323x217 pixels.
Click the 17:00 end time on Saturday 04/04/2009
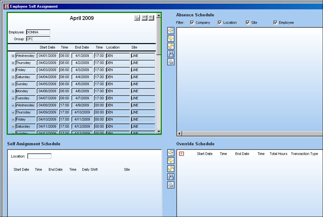coord(99,77)
